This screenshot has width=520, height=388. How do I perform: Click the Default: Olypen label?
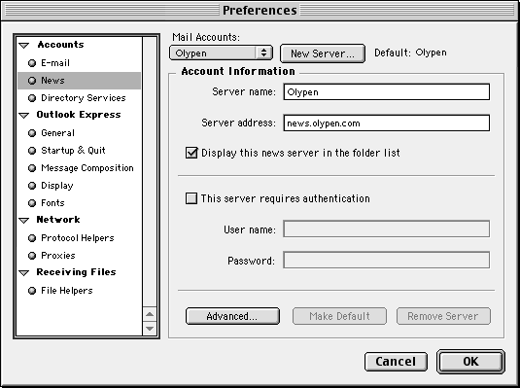410,53
